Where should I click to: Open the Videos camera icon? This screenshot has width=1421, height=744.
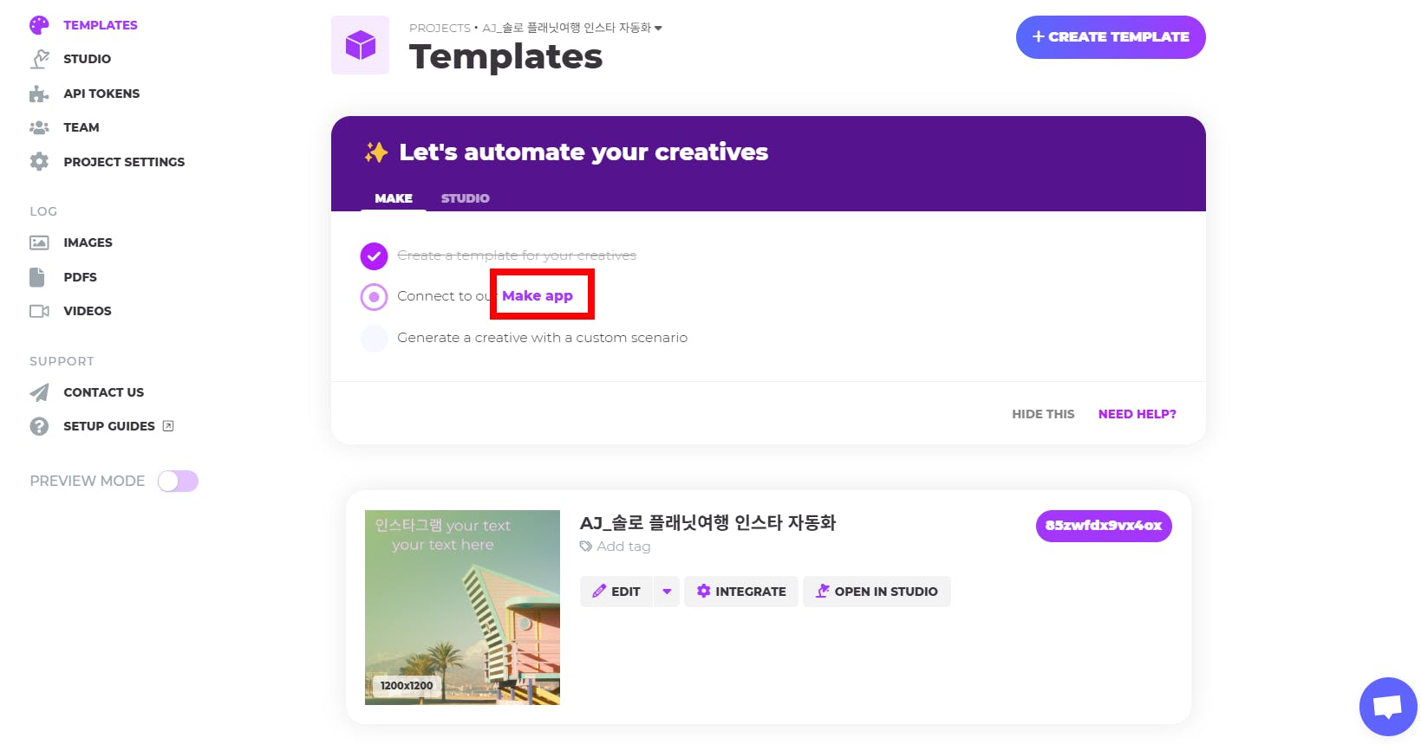(x=39, y=311)
